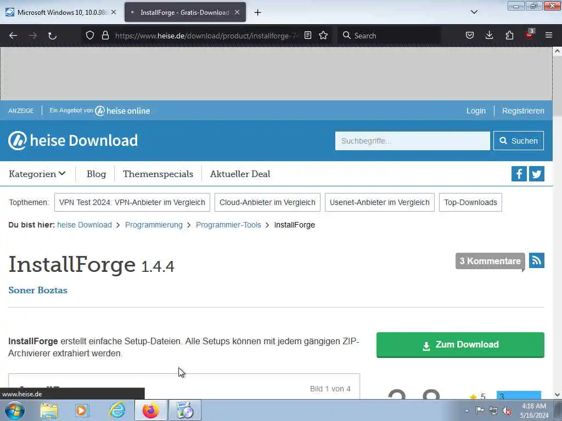Close the Microsoft Windows 10 tab

[x=114, y=12]
